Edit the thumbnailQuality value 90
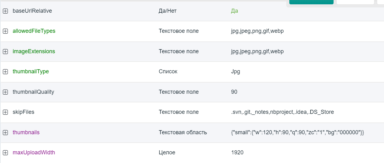Viewport: 384px width, 163px height. [234, 92]
